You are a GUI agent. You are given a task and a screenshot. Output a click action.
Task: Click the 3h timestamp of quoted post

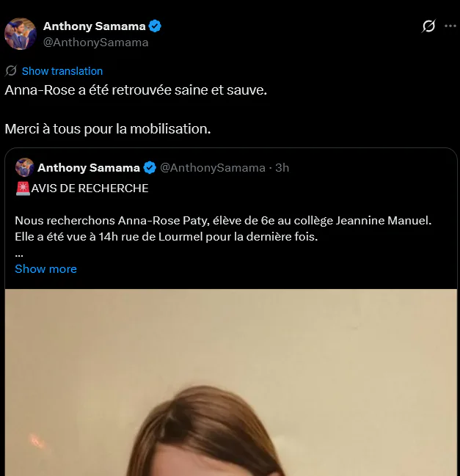tap(282, 167)
